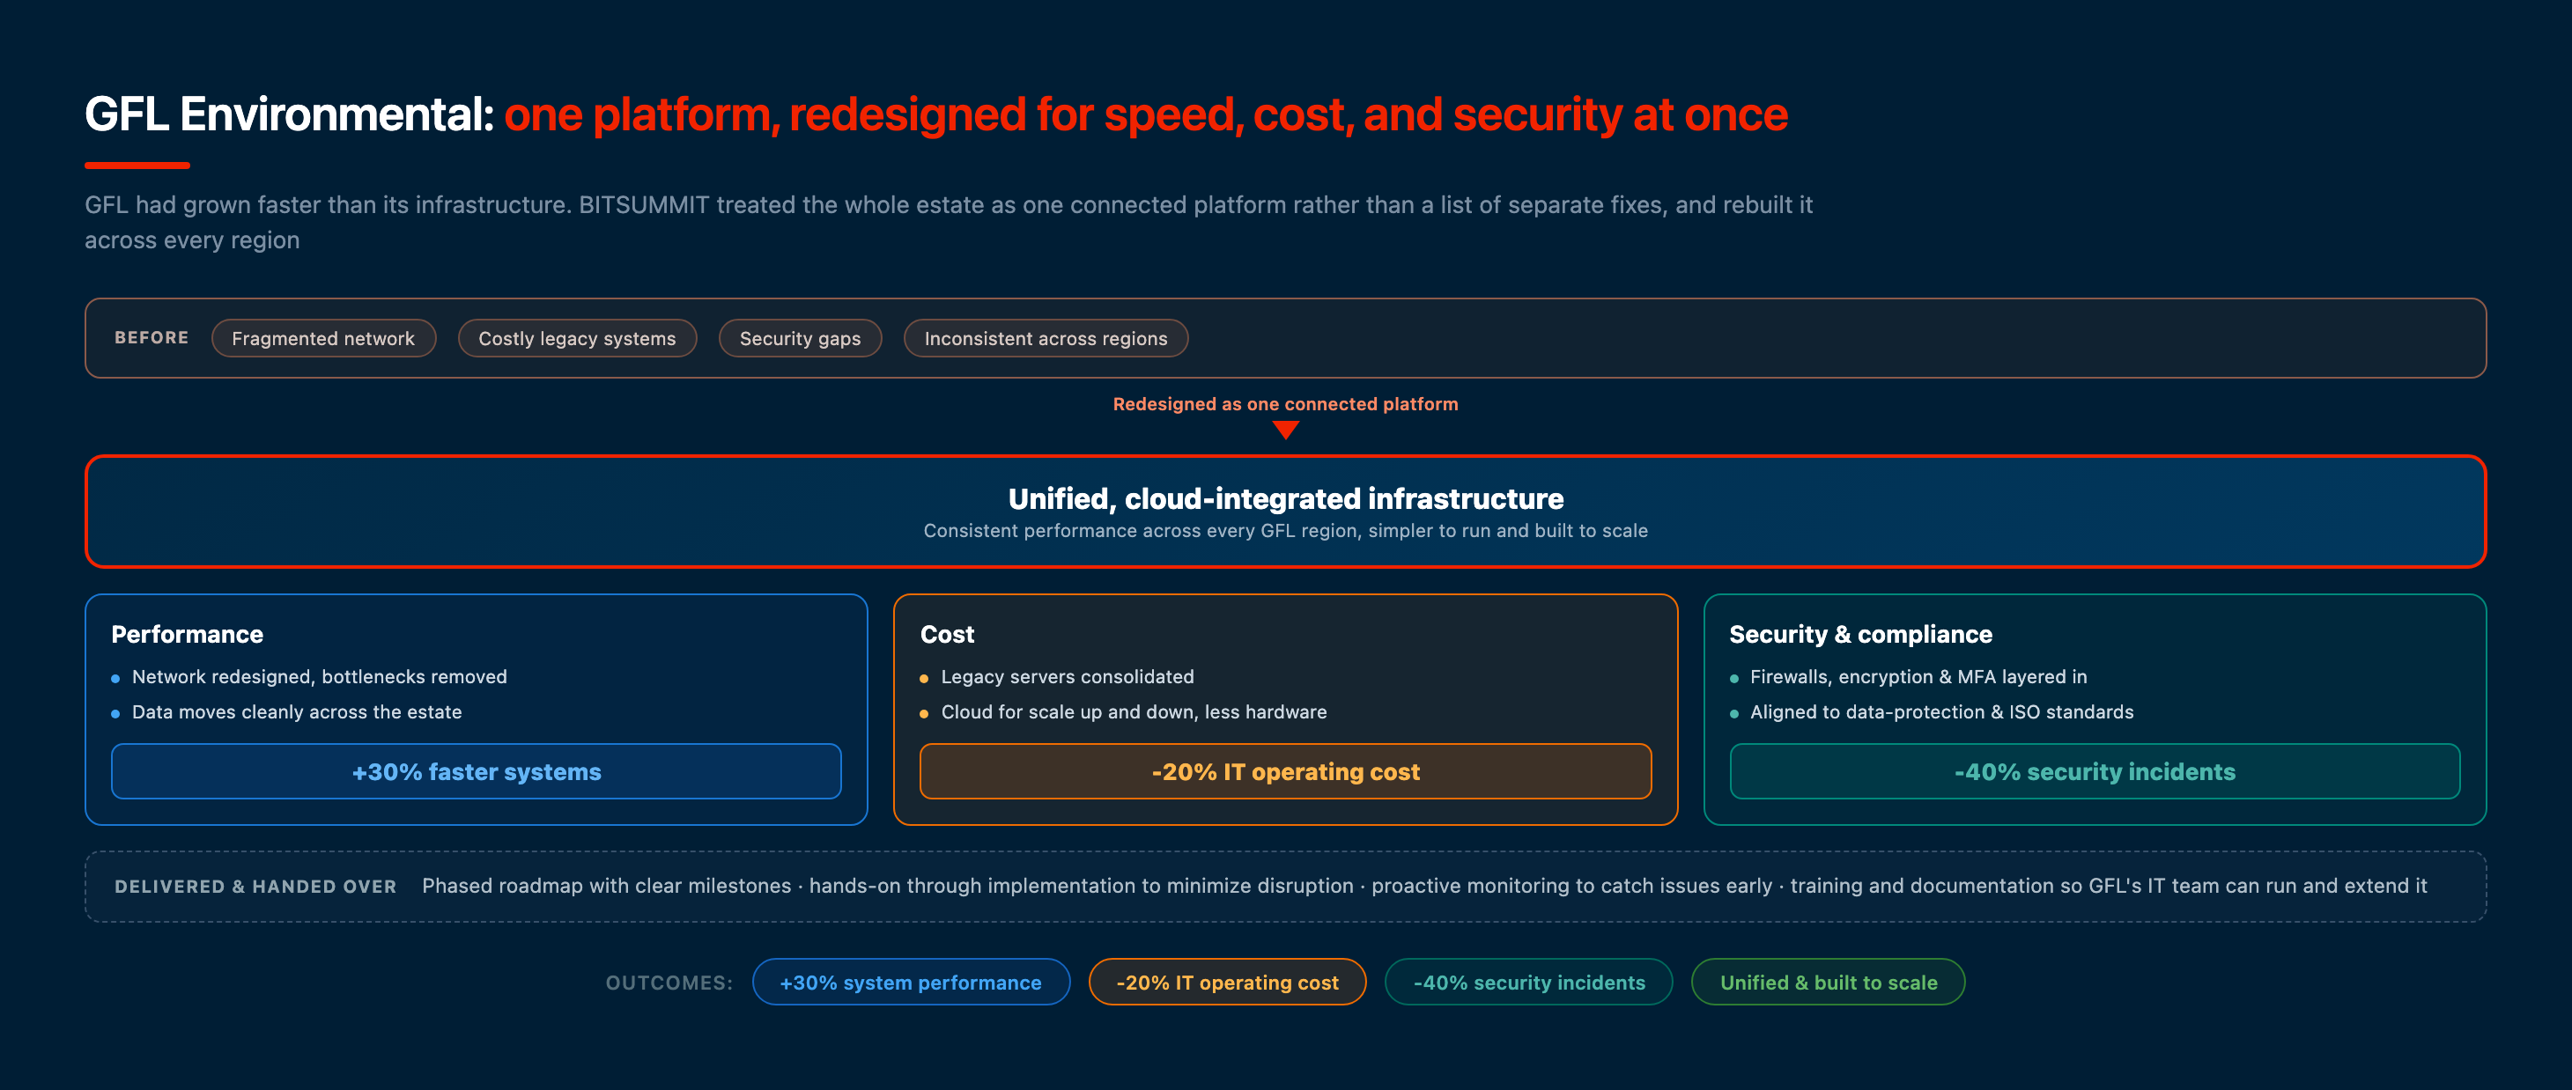Click 'Firewalls, encryption & MFA layered in' bullet
The image size is (2572, 1090).
1918,677
